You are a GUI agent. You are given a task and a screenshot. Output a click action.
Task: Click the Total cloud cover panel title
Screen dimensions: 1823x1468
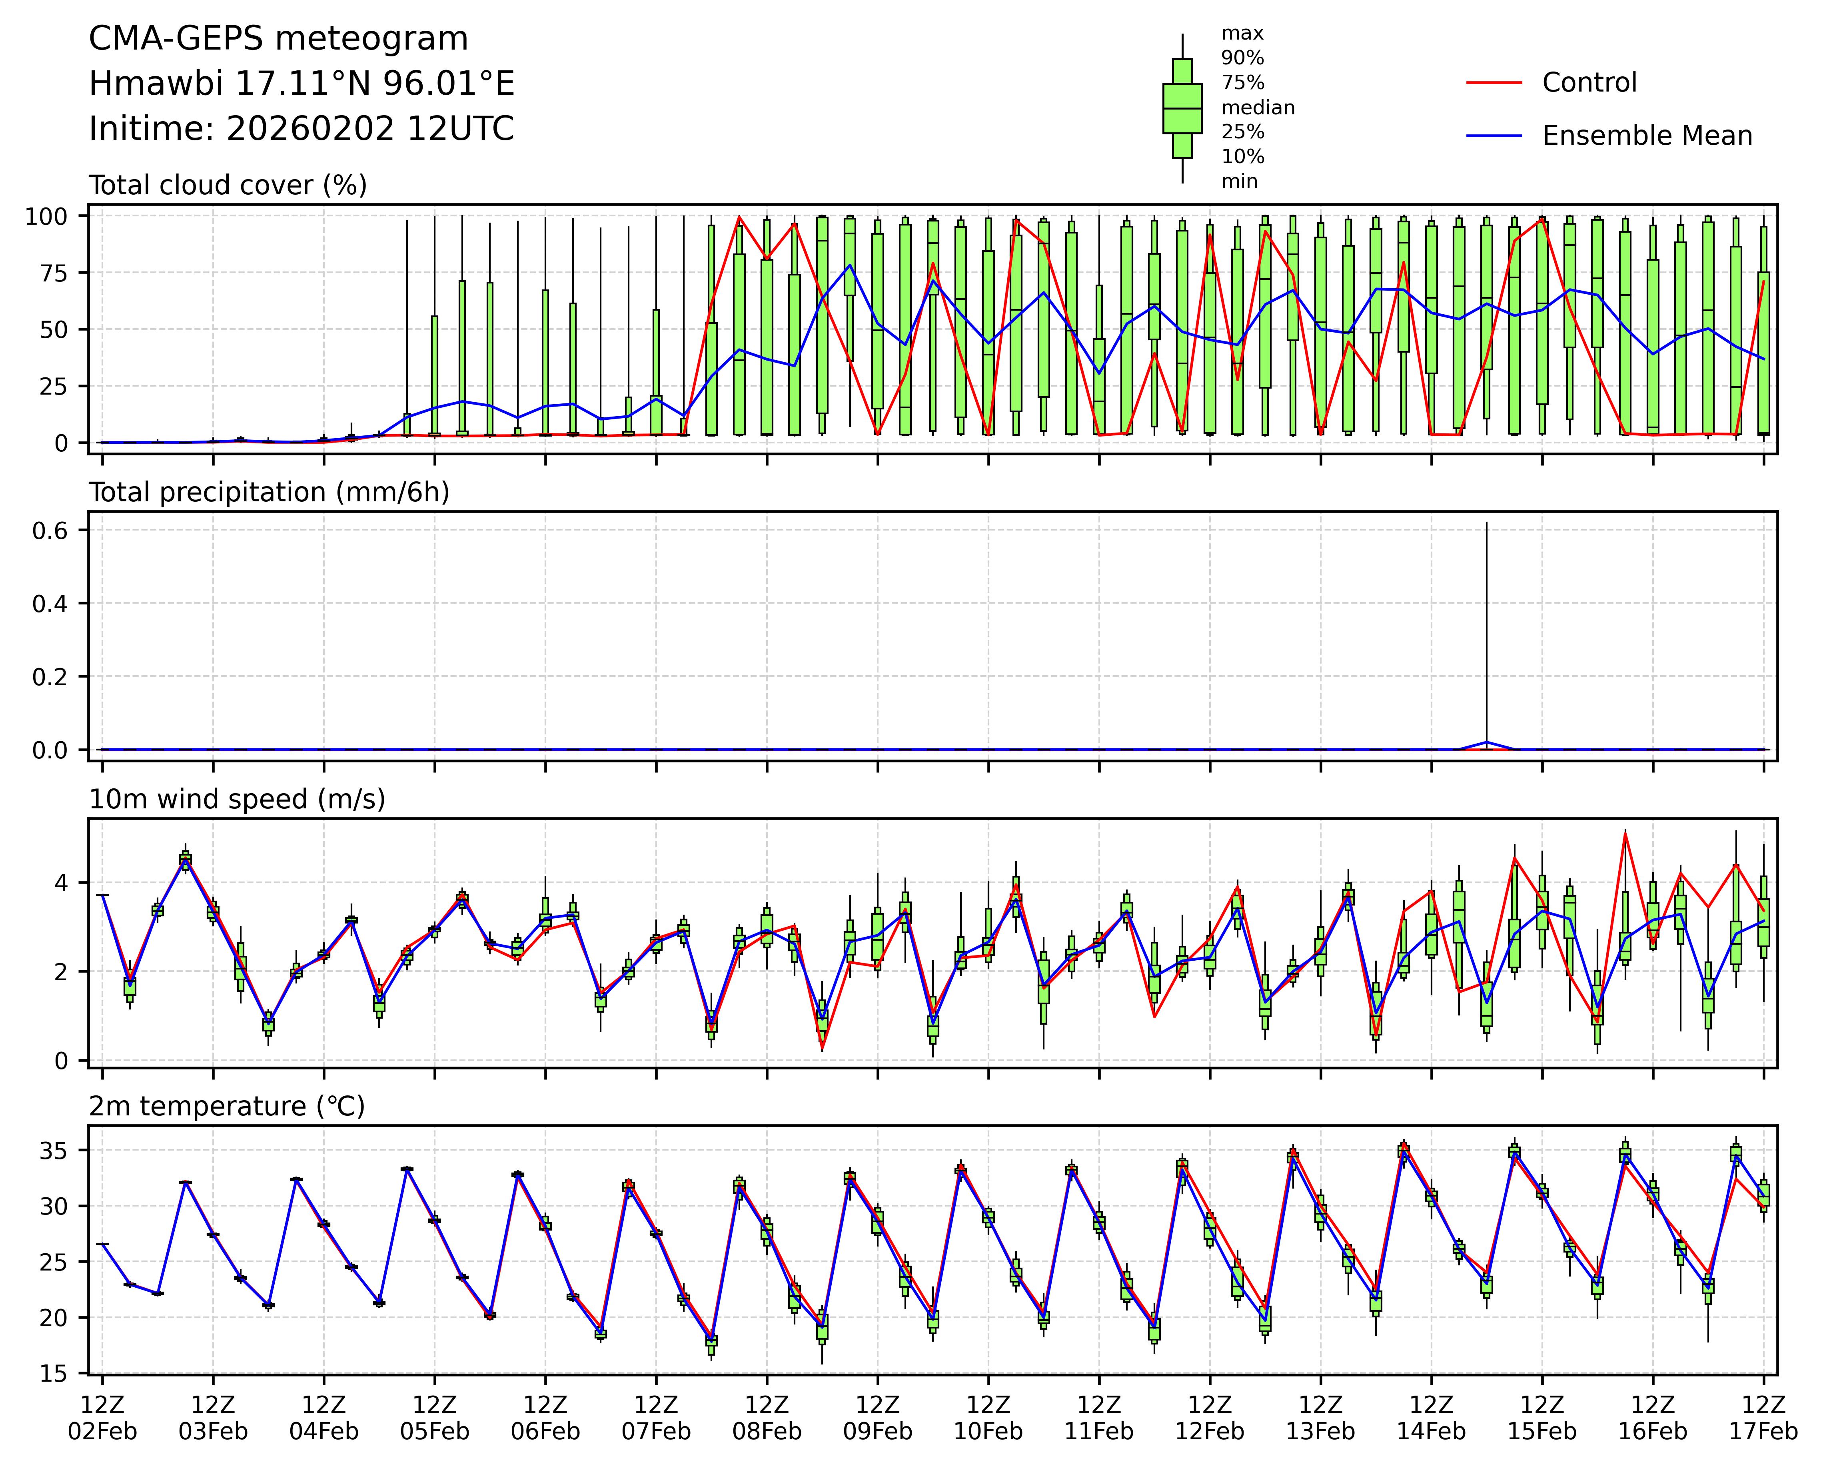[228, 185]
